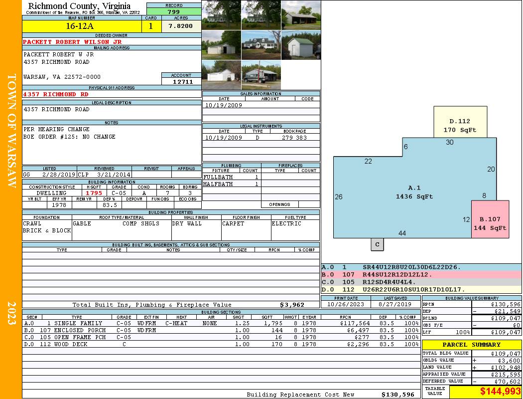Click the building section row 105 OPEN FRAME PCH

pos(221,337)
